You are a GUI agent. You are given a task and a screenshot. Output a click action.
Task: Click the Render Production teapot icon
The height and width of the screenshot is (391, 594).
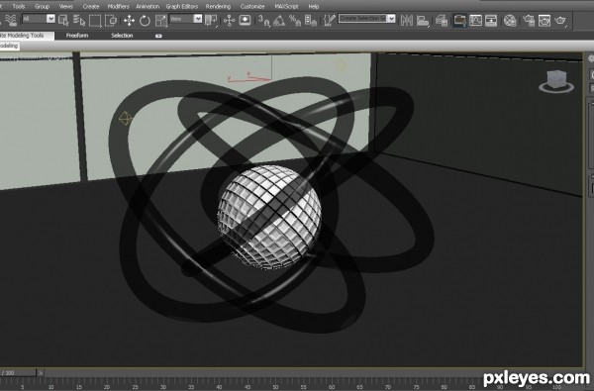560,20
